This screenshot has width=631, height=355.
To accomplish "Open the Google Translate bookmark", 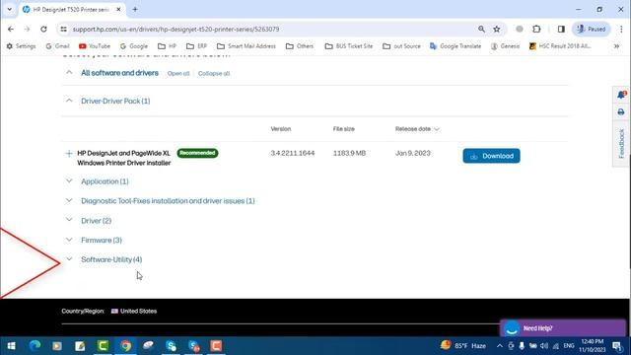I will point(456,46).
